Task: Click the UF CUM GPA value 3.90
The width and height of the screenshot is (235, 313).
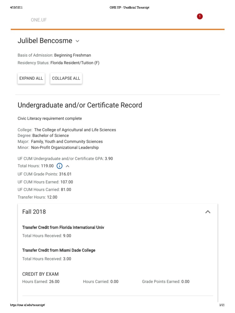Action: point(109,159)
